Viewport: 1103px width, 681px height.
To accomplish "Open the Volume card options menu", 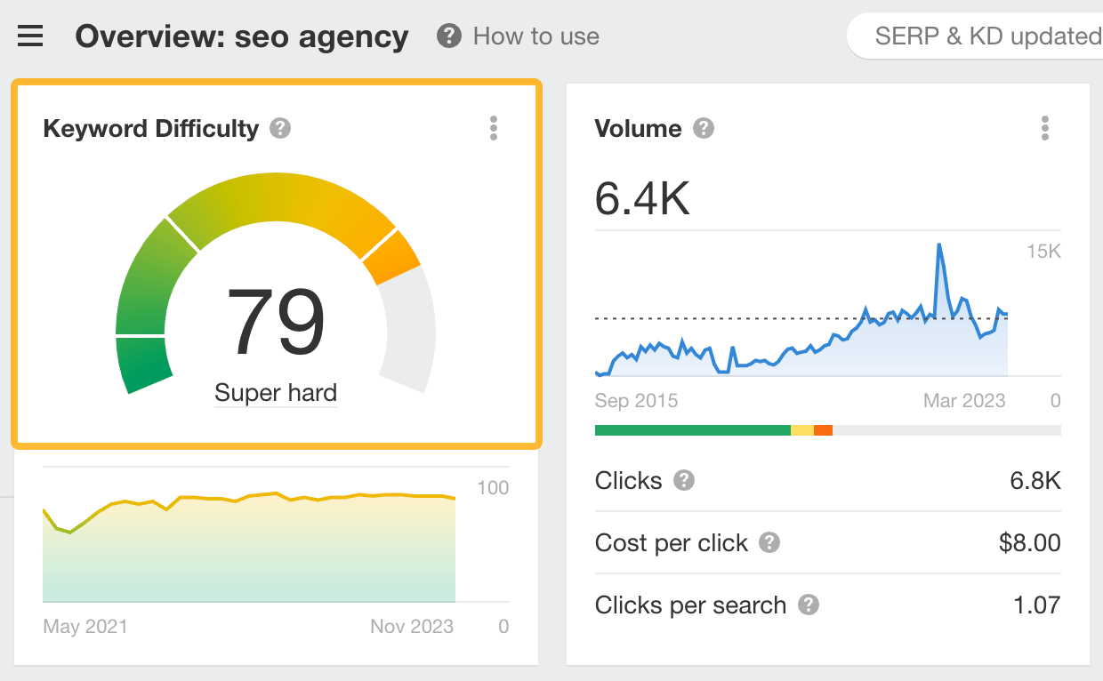I will pyautogui.click(x=1045, y=128).
